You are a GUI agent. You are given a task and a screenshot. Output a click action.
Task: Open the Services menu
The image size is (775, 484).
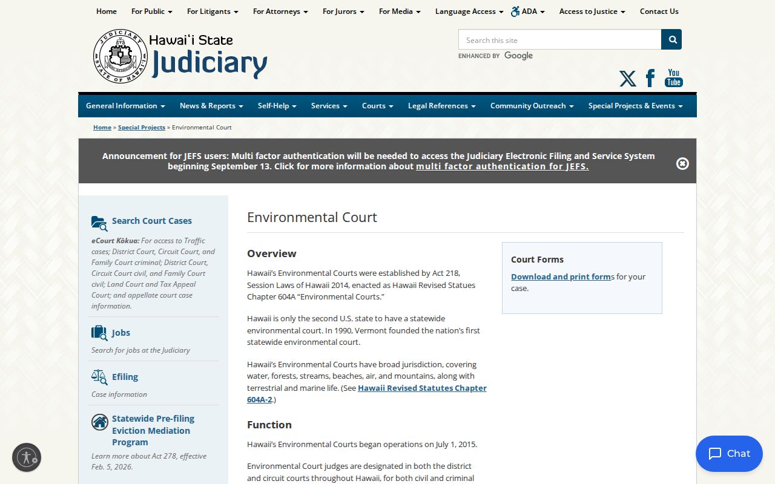point(329,106)
